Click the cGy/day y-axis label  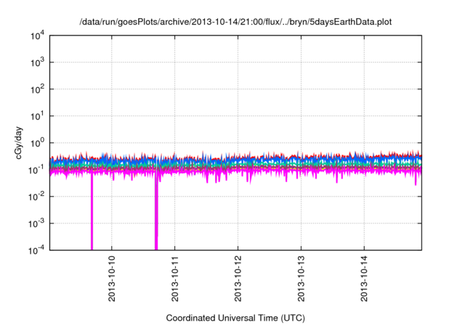coord(19,143)
